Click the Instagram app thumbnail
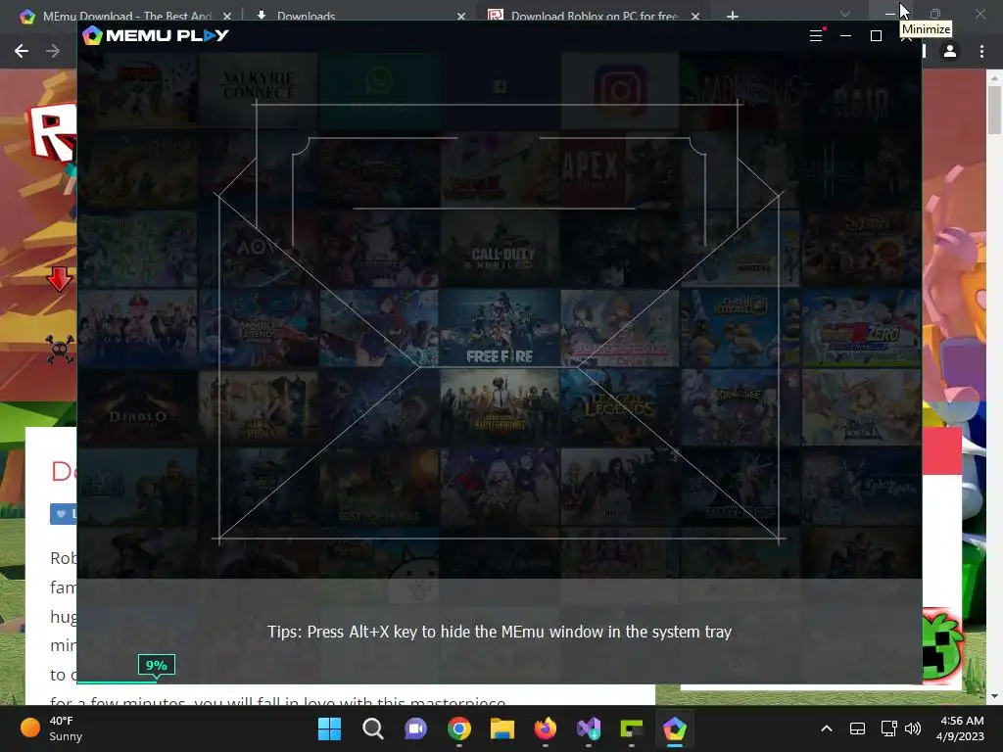Screen dimensions: 1003x752 pyautogui.click(x=619, y=90)
